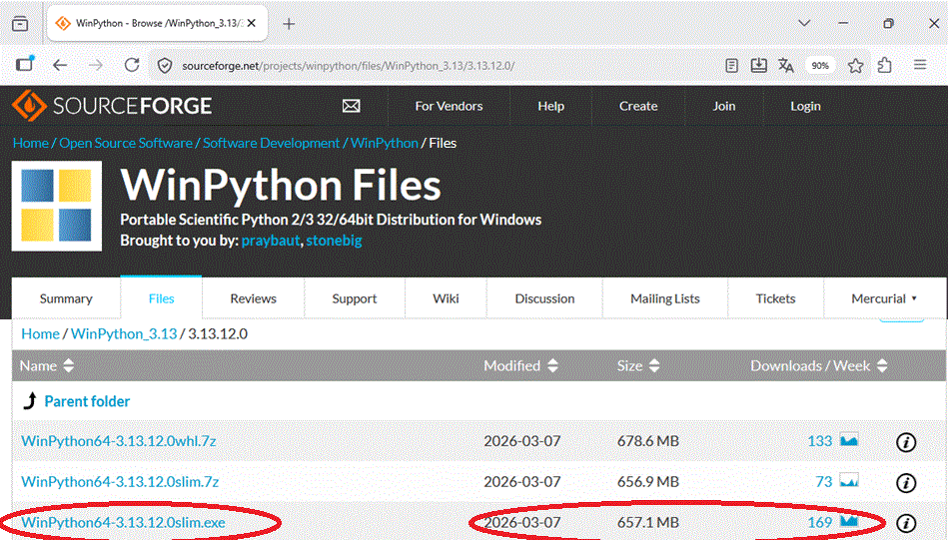This screenshot has height=542, width=948.
Task: Open the 133 downloads stats link
Action: tap(820, 441)
